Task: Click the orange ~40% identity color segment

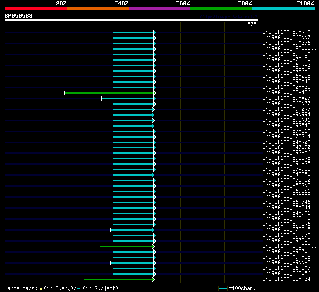Action: [x=98, y=9]
